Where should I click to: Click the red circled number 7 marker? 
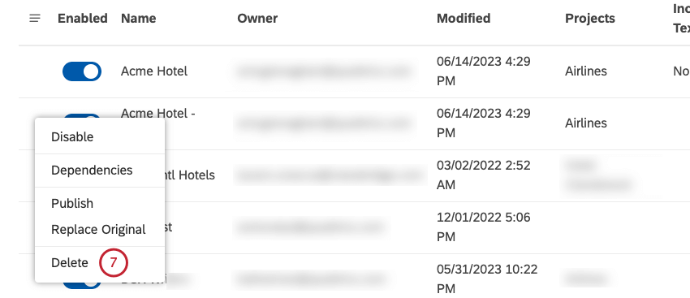tap(113, 263)
